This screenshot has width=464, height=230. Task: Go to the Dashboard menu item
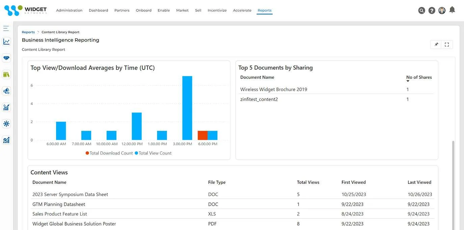(98, 10)
